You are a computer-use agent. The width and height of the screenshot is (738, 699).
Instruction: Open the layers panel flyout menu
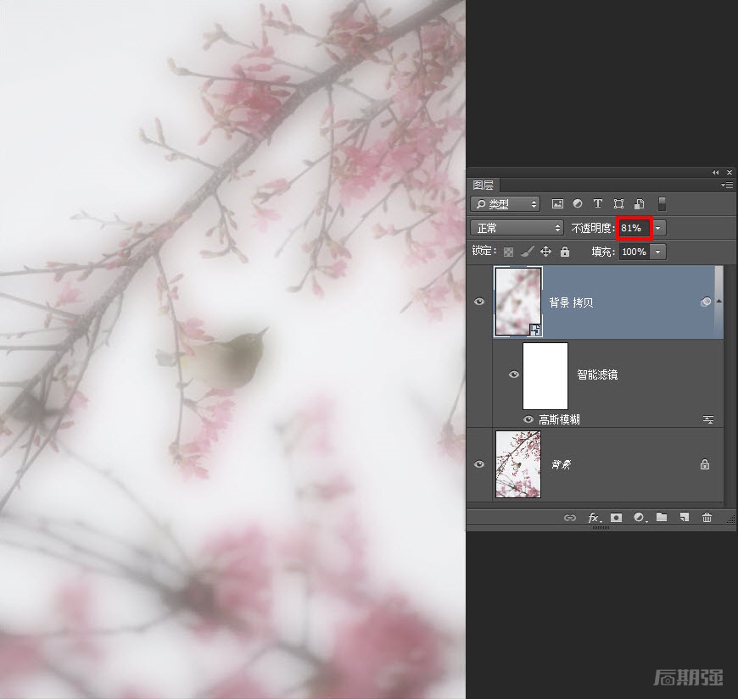click(x=727, y=185)
